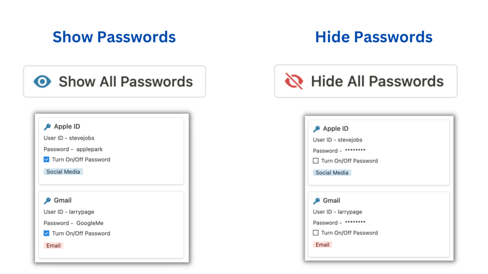The height and width of the screenshot is (274, 488).
Task: Check Apple ID password toggle in right panel
Action: 316,161
